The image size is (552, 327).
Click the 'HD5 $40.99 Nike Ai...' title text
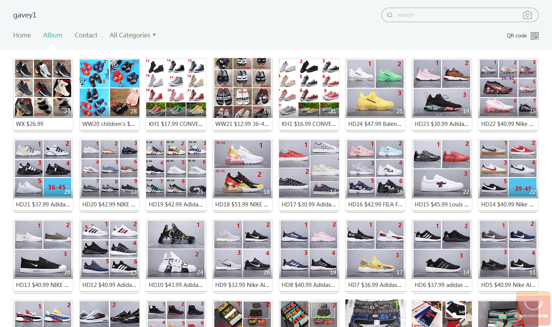pyautogui.click(x=508, y=285)
